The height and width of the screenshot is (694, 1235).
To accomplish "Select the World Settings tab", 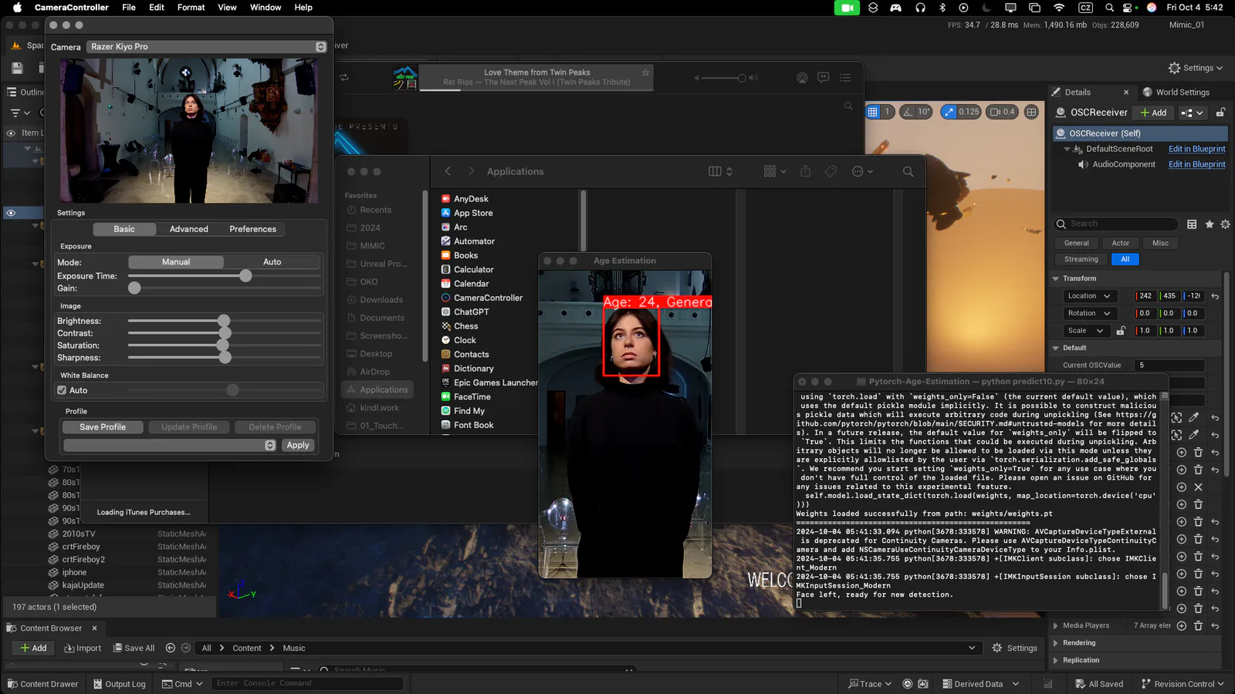I will pyautogui.click(x=1176, y=92).
